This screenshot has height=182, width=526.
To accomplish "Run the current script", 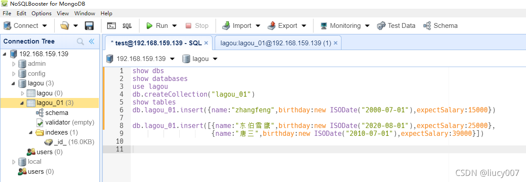I will pos(157,26).
